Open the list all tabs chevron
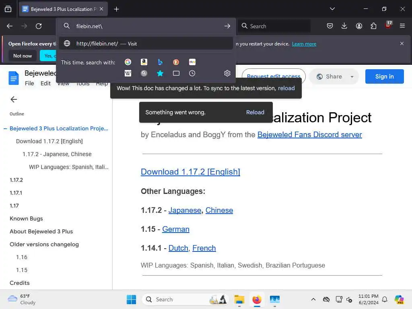 point(332,9)
